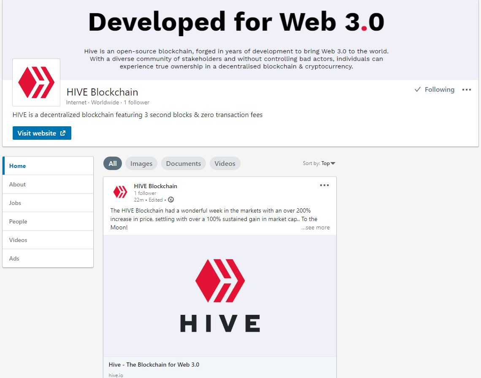Image resolution: width=481 pixels, height=378 pixels.
Task: Filter posts by Images
Action: [141, 163]
